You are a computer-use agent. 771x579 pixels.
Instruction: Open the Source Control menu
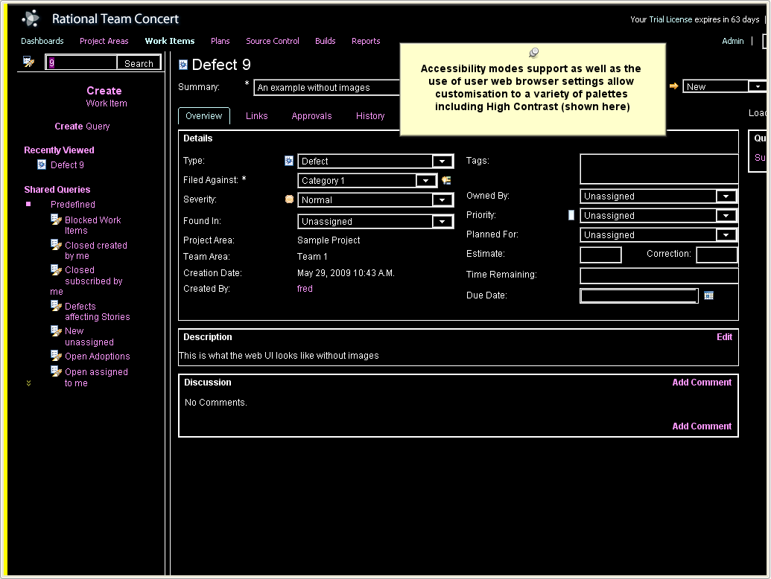(273, 41)
